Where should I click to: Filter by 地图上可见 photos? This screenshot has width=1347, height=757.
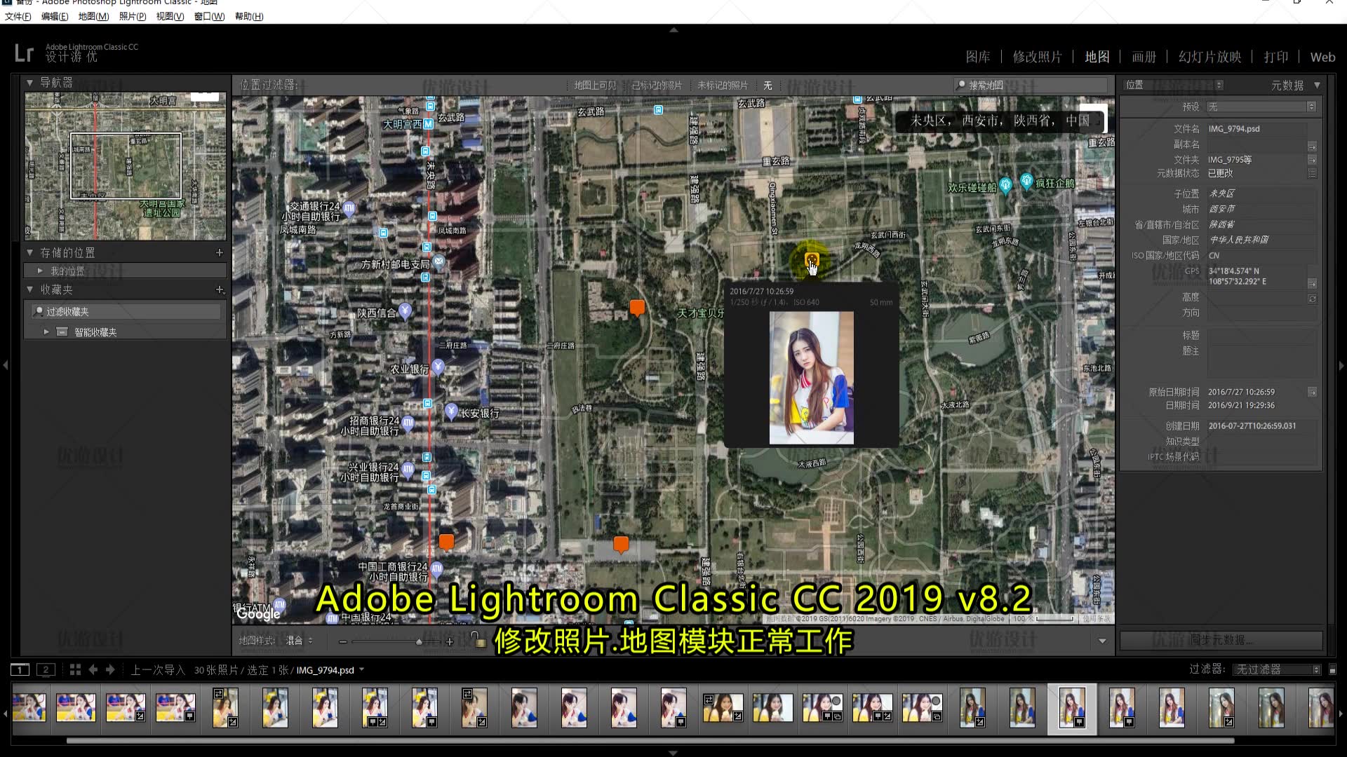pos(595,86)
